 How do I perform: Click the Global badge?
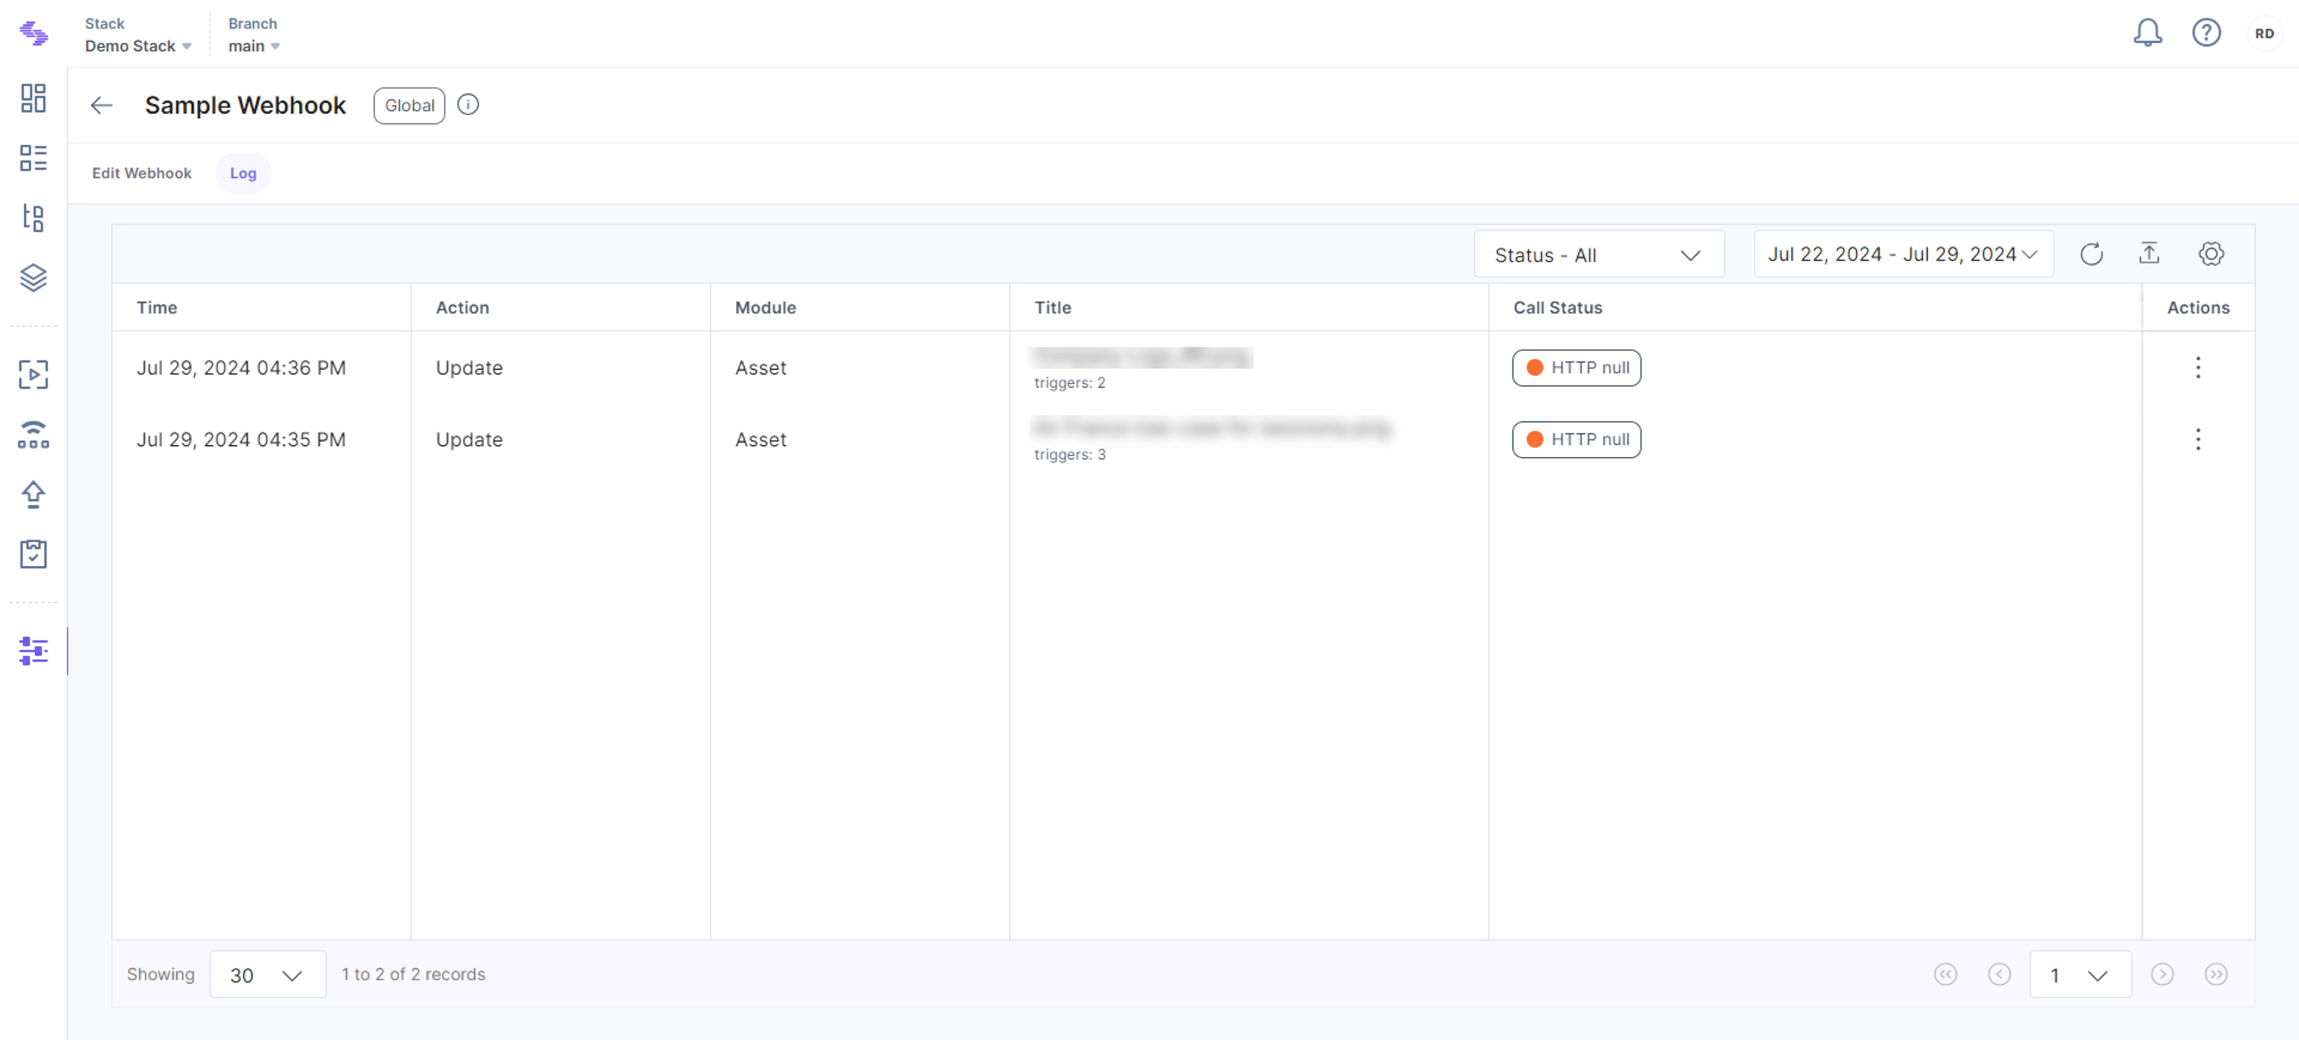[410, 105]
